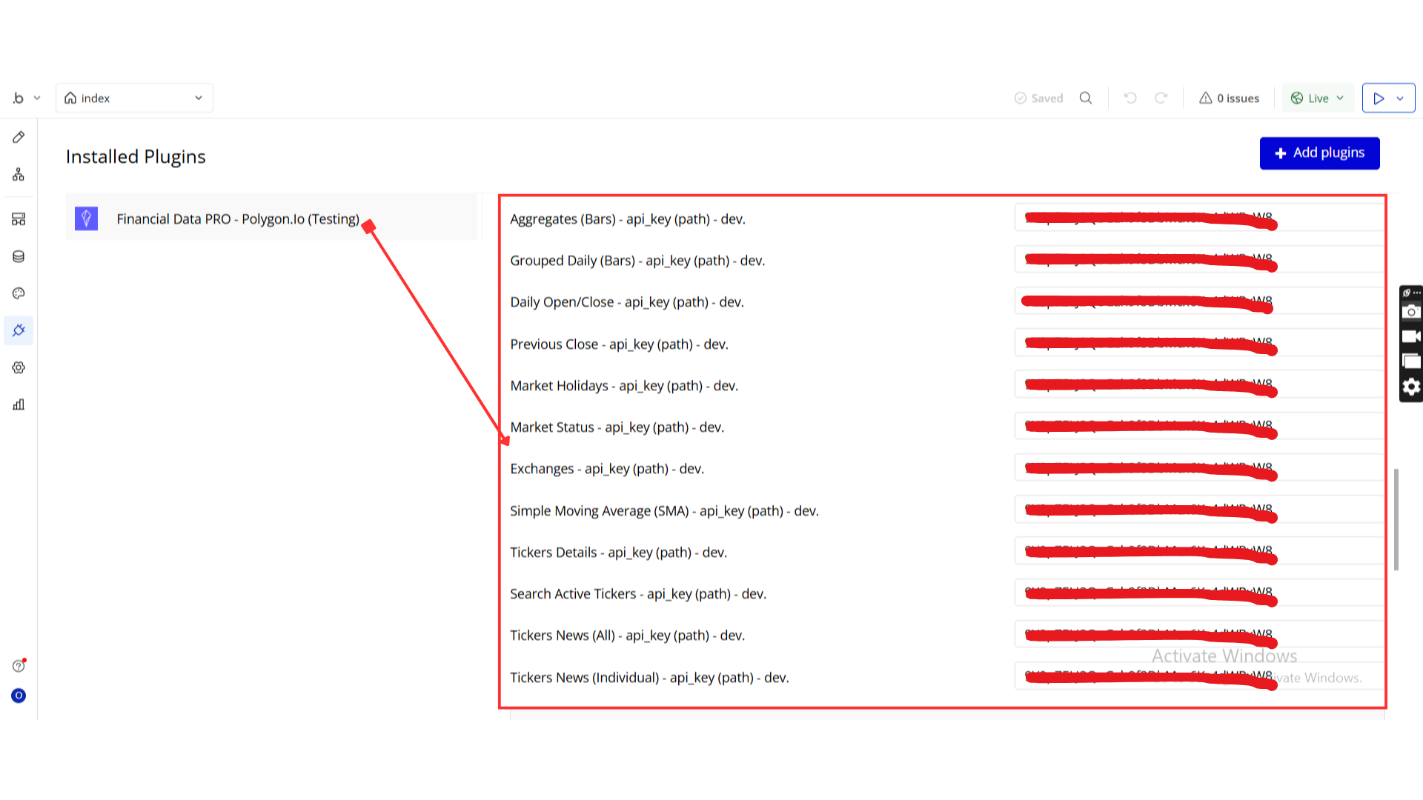
Task: Open the Backend workflows icon in sidebar
Action: [19, 219]
